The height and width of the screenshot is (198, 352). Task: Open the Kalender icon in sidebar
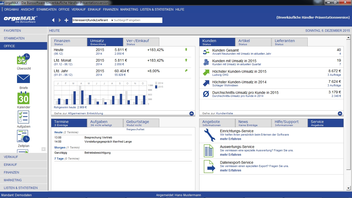coord(23,98)
